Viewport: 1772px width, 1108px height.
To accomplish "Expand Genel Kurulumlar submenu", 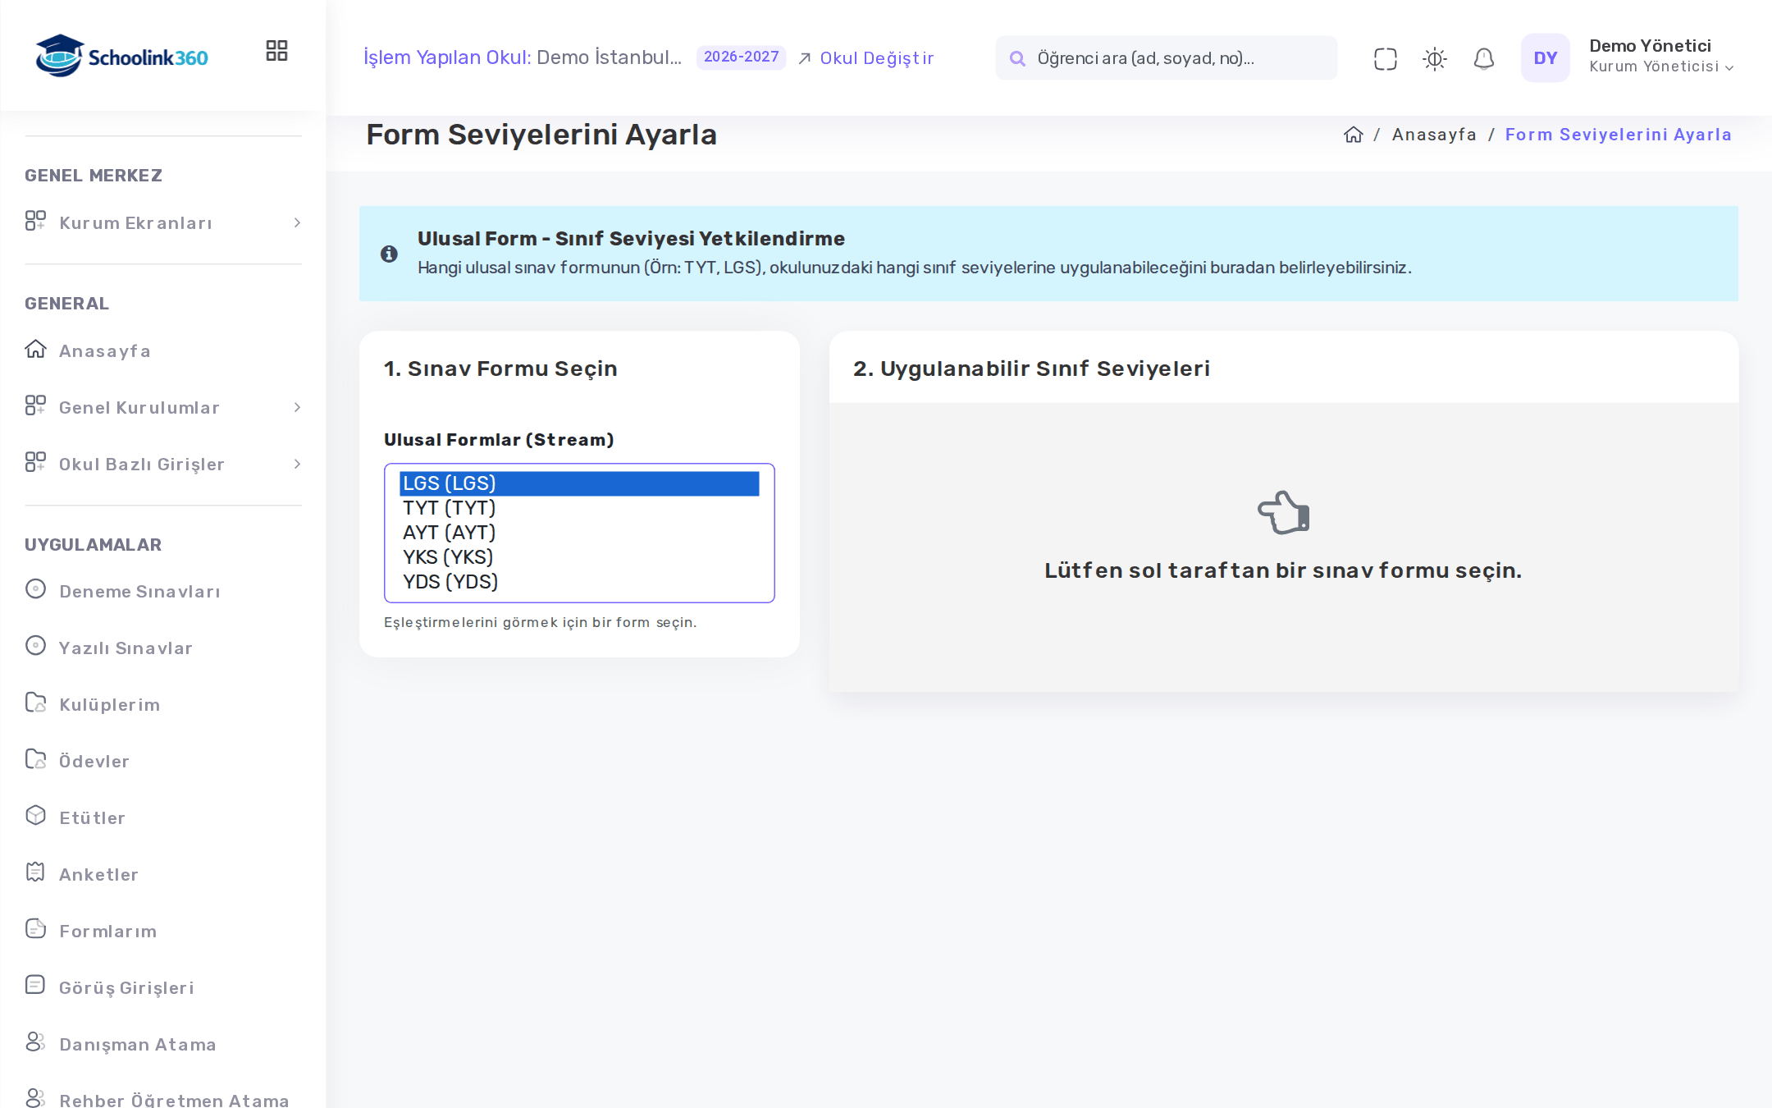I will (163, 407).
